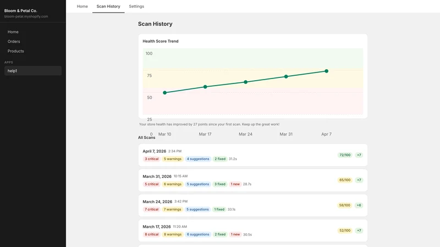Click the 1 new badge on March 17 scan
The image size is (440, 247).
[x=235, y=234]
